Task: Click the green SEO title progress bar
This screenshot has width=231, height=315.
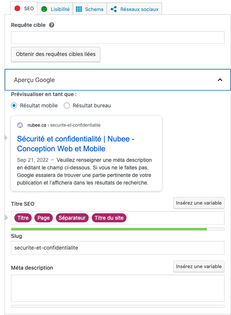Action: pyautogui.click(x=109, y=229)
